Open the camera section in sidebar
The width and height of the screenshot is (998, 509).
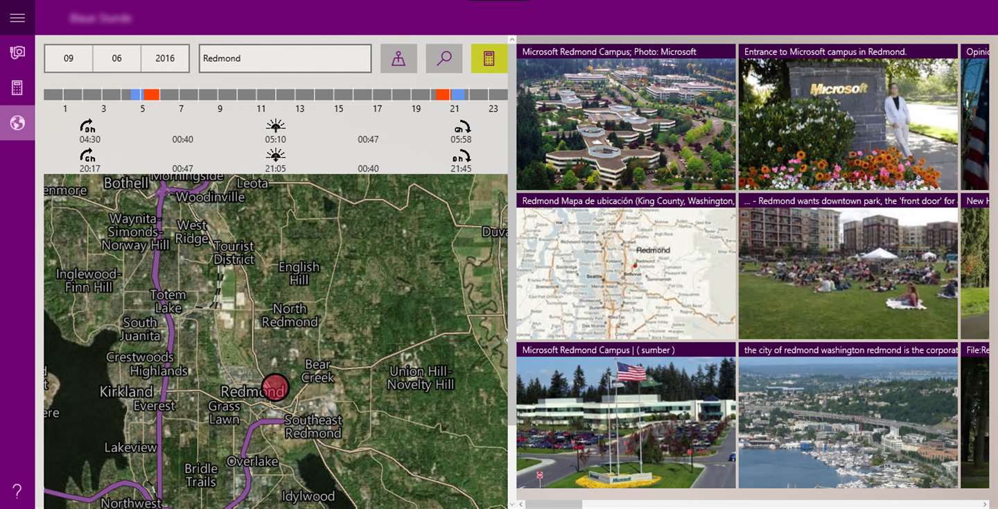coord(17,53)
